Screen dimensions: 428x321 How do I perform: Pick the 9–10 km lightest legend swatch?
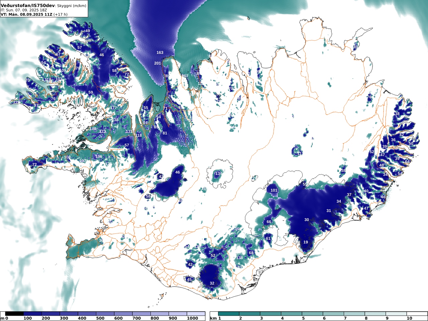point(397,314)
